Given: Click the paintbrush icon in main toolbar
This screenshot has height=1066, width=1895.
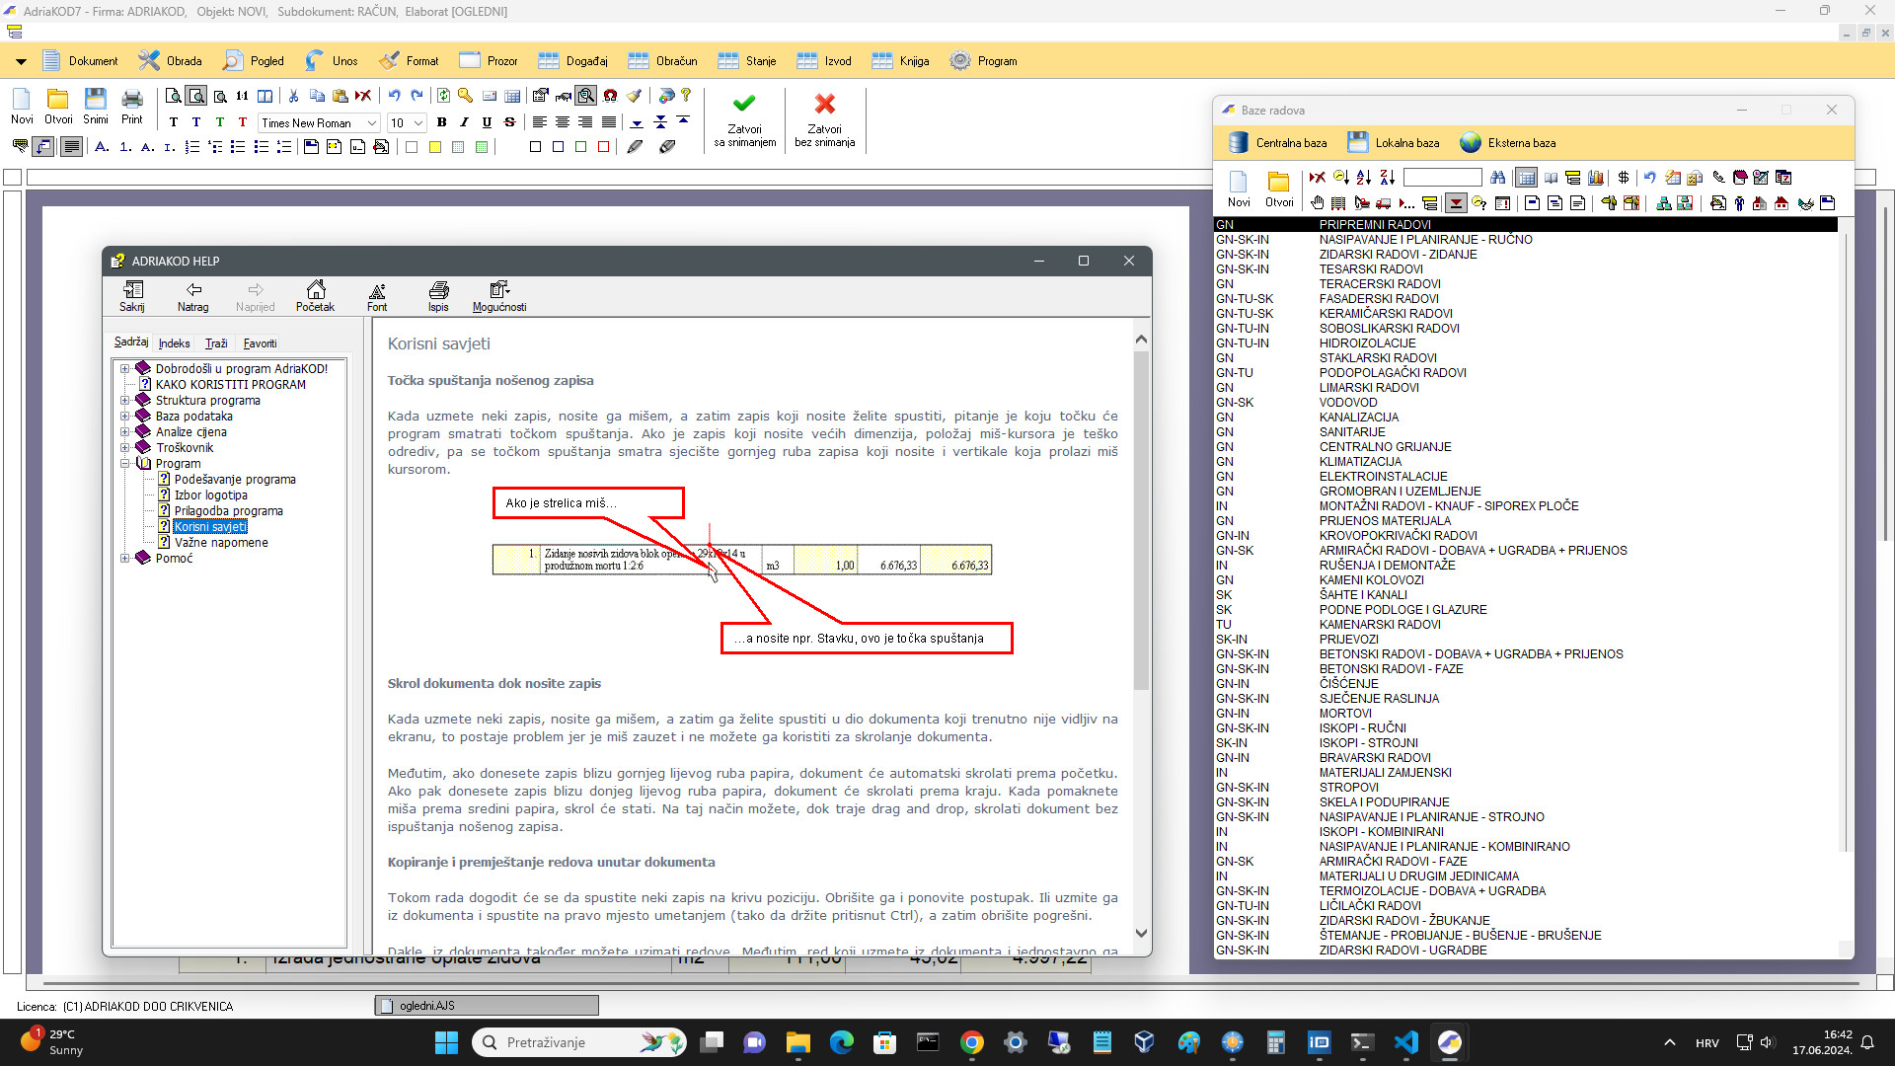Looking at the screenshot, I should [634, 96].
